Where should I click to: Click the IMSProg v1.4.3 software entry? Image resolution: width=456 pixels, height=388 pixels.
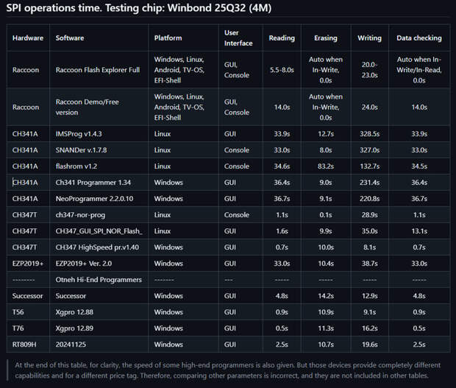click(x=79, y=134)
